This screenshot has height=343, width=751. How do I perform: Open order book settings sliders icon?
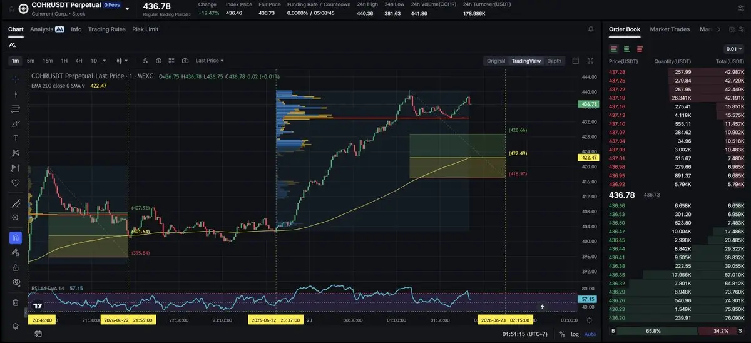(x=742, y=29)
